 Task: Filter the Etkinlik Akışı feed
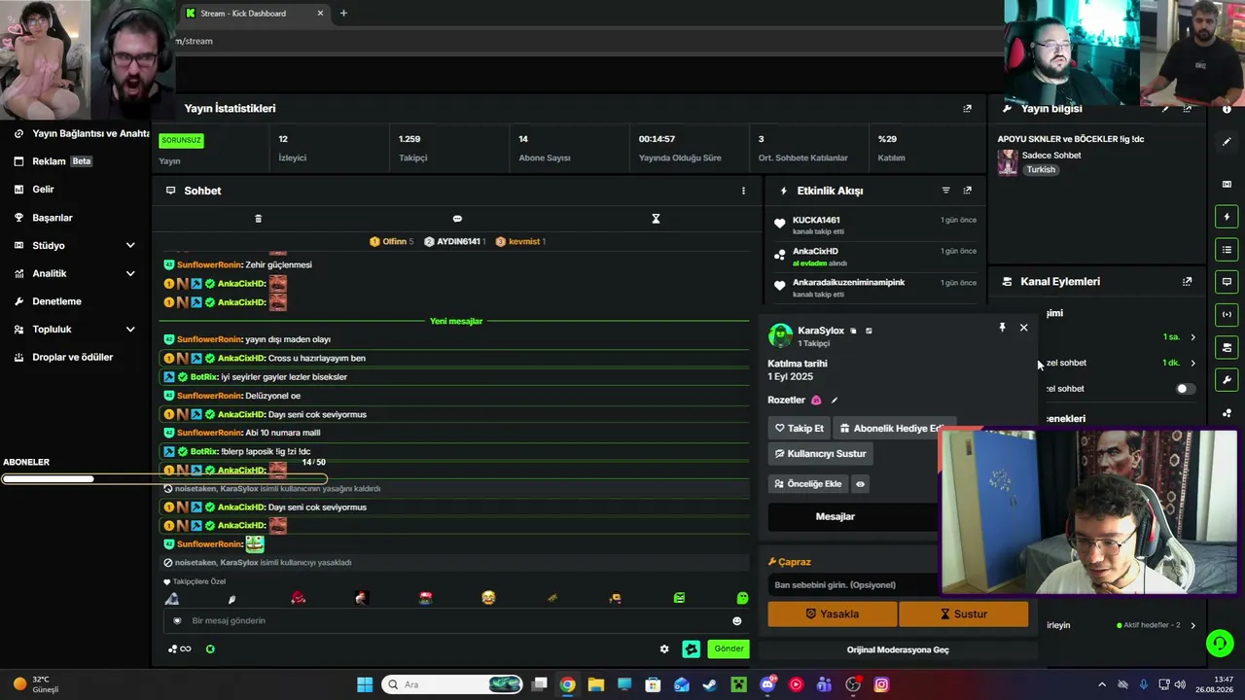(945, 191)
